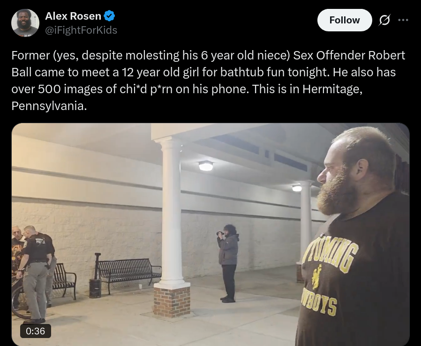The width and height of the screenshot is (421, 346).
Task: Click the police officer in the video frame
Action: pyautogui.click(x=34, y=274)
